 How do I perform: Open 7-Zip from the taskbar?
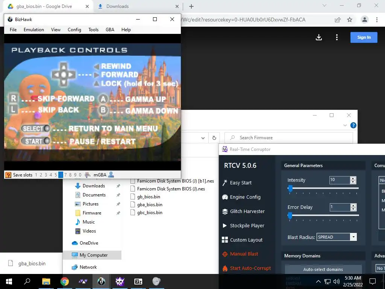pyautogui.click(x=138, y=281)
